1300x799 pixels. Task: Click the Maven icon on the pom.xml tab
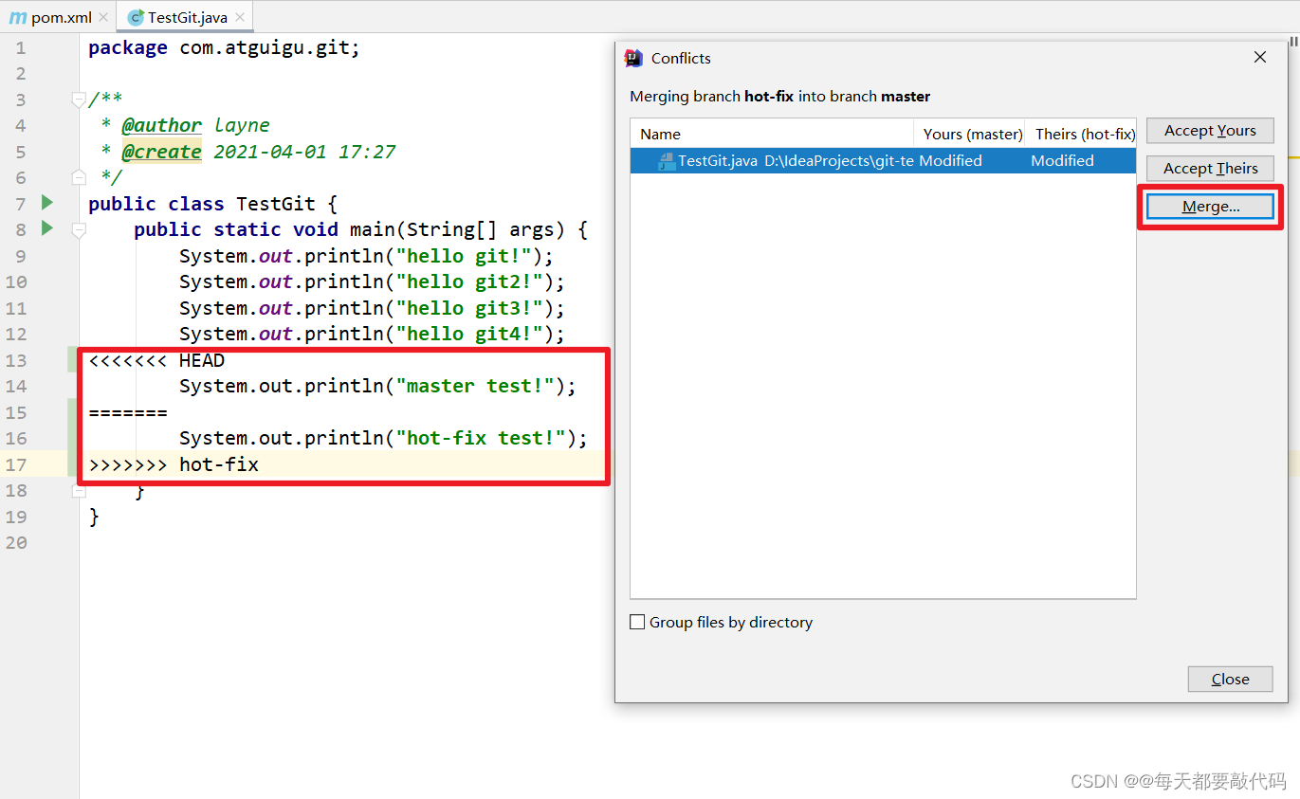pos(18,16)
